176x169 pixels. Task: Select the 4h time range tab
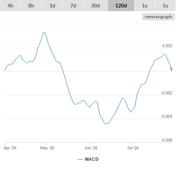pos(10,6)
